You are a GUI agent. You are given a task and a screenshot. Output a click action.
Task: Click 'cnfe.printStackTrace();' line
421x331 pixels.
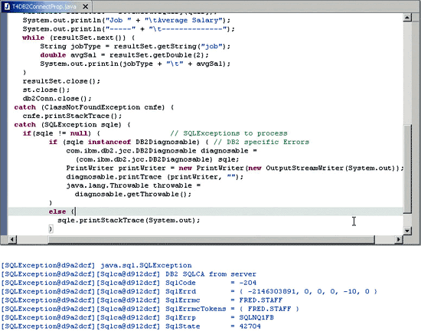(72, 116)
